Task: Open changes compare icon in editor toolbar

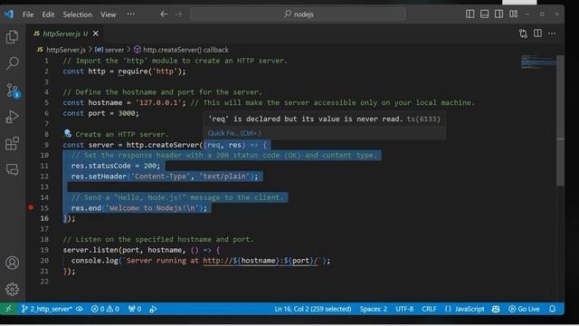Action: click(523, 34)
